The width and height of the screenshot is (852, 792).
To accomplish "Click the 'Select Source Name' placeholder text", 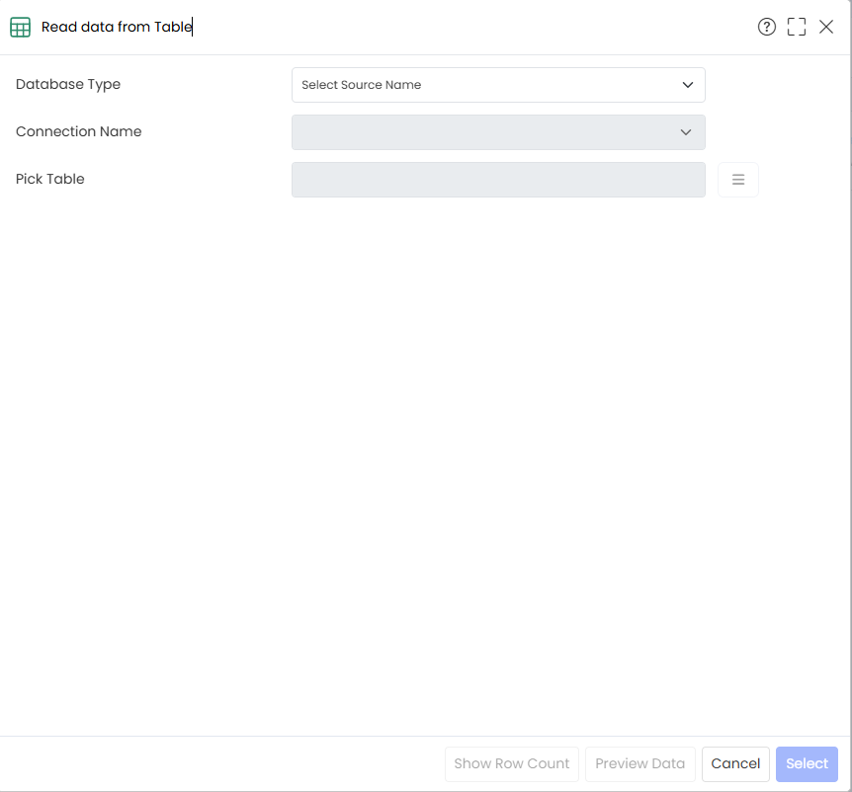I will (362, 85).
